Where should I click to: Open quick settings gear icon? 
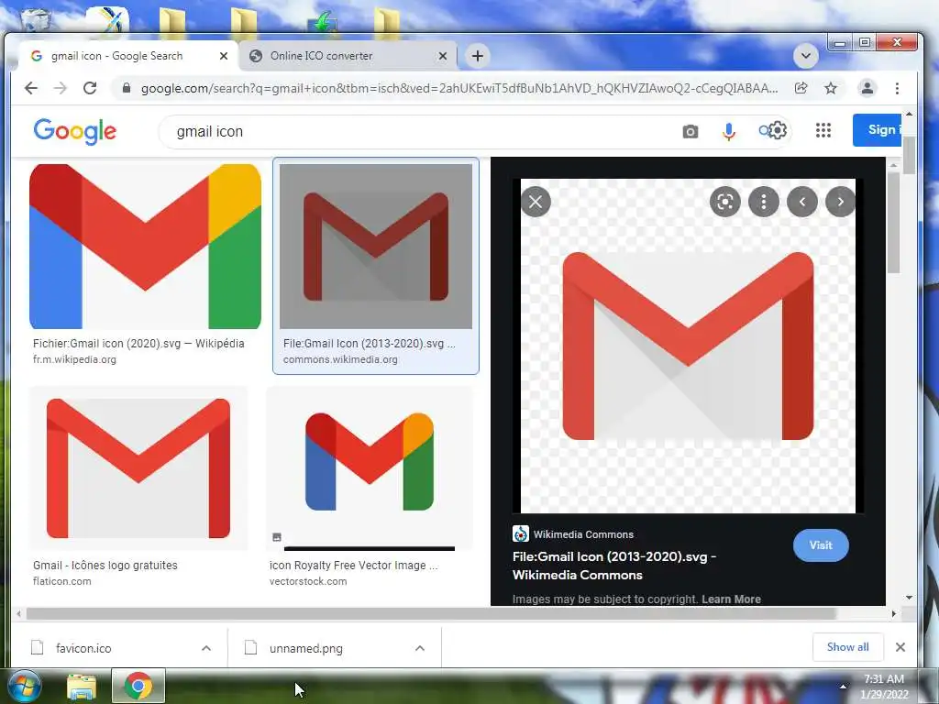778,130
